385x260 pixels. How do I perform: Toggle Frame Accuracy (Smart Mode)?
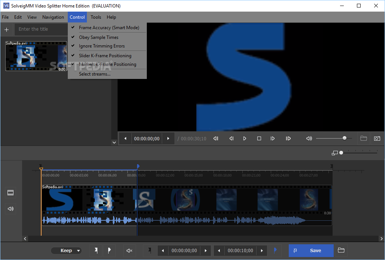107,27
